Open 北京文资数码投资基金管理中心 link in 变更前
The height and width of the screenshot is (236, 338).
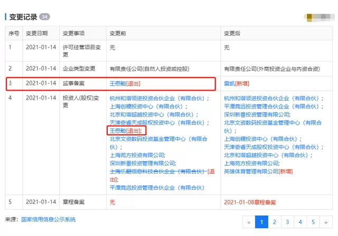[x=158, y=143]
